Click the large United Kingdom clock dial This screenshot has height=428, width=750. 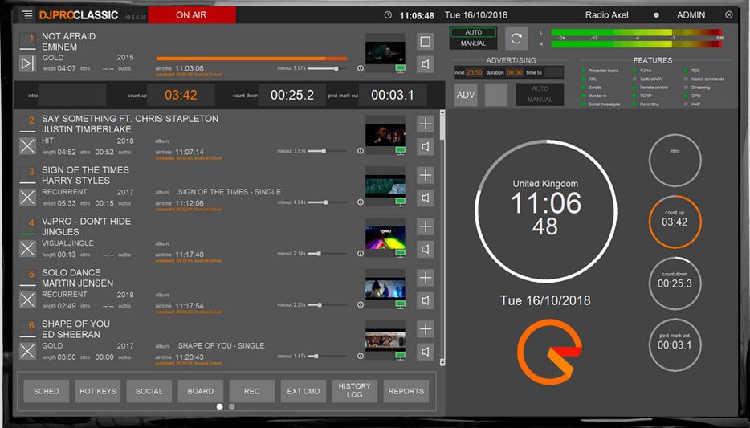tap(546, 211)
